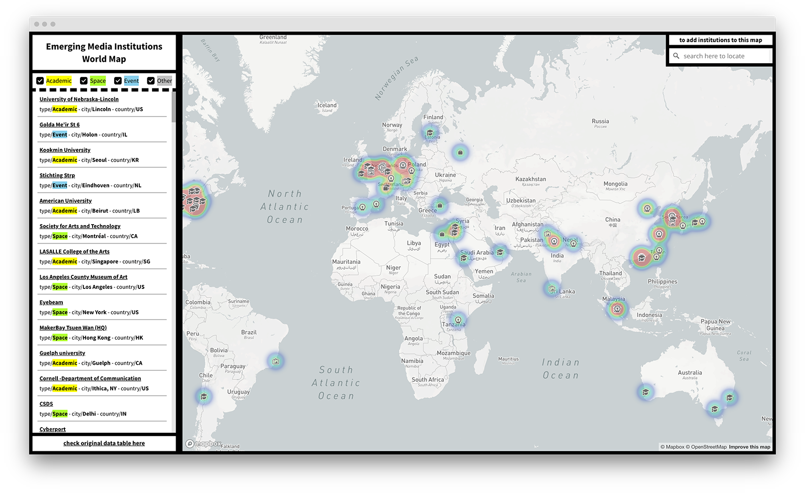The image size is (805, 496).
Task: Open the Ferris wheel marker in Portugal
Action: pyautogui.click(x=362, y=207)
